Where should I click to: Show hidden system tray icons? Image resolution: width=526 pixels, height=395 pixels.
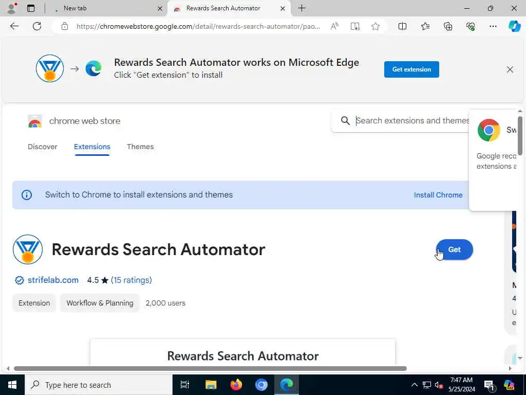[415, 385]
